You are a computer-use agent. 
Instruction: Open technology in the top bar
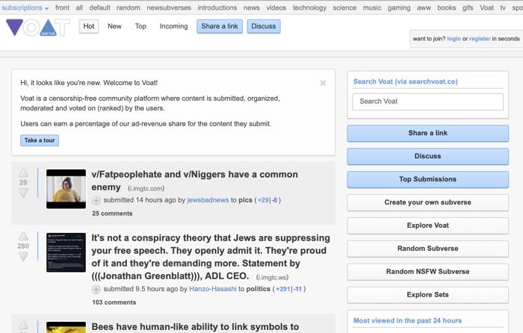coord(309,7)
